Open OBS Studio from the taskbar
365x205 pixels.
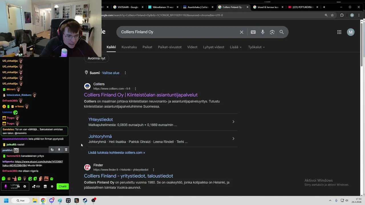[94, 200]
